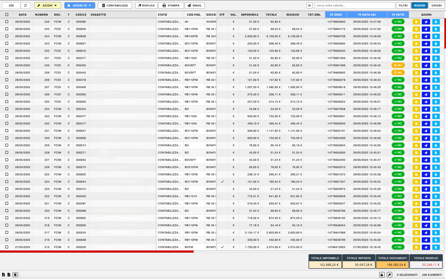446x279 pixels.
Task: Select the checkbox for invoice 215
Action: click(x=7, y=247)
